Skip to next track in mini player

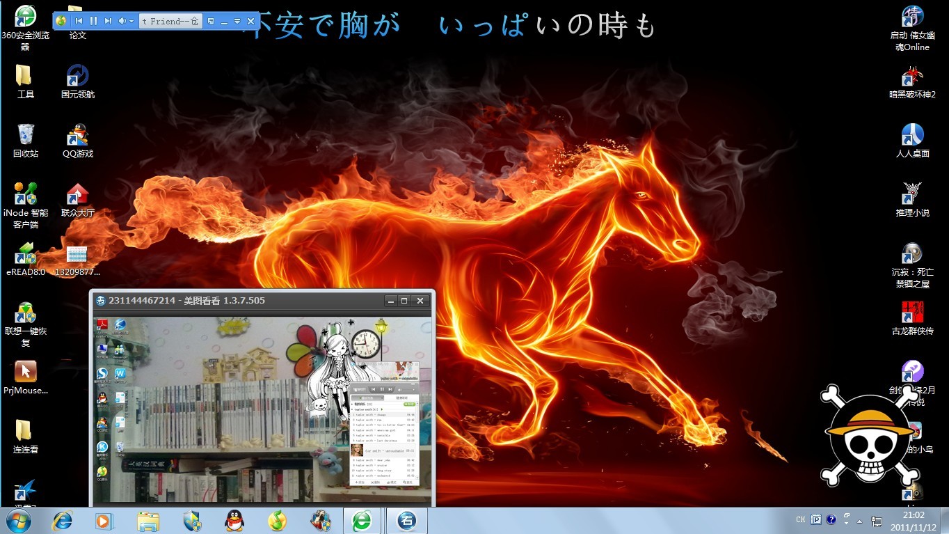108,21
